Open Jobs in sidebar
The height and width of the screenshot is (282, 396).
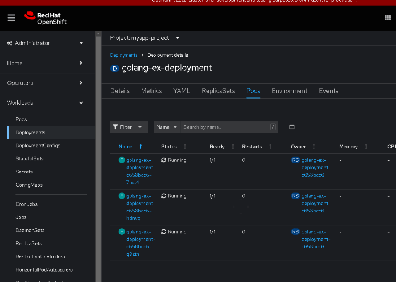pos(21,217)
